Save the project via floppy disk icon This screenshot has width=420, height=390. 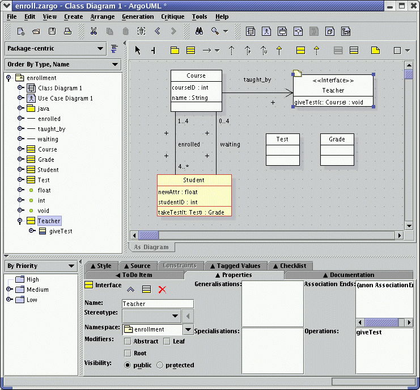pos(52,31)
